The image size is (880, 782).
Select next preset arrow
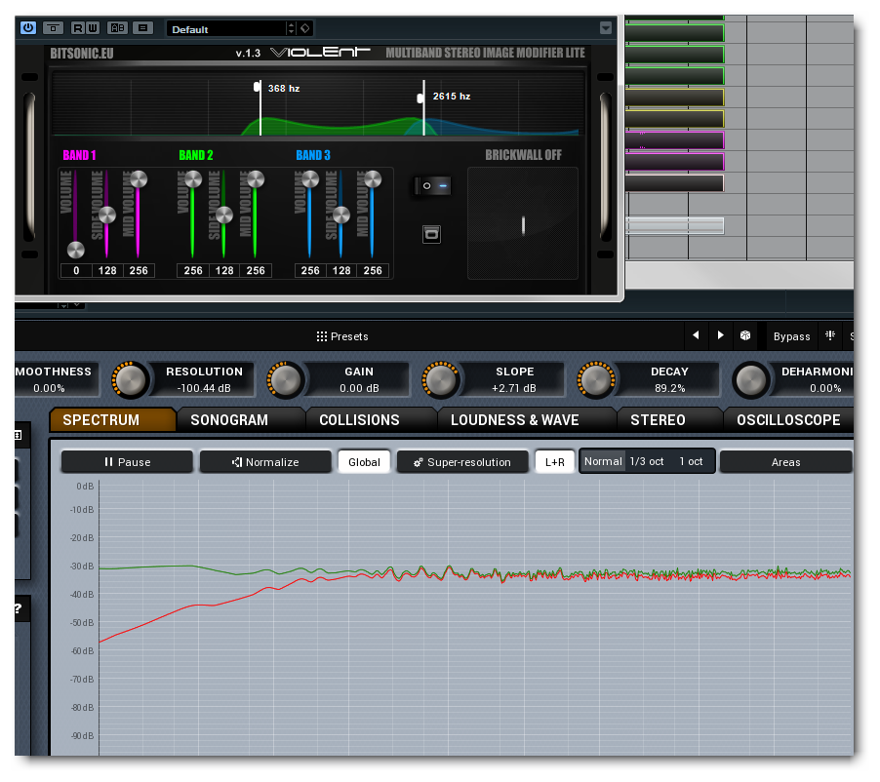coord(721,335)
